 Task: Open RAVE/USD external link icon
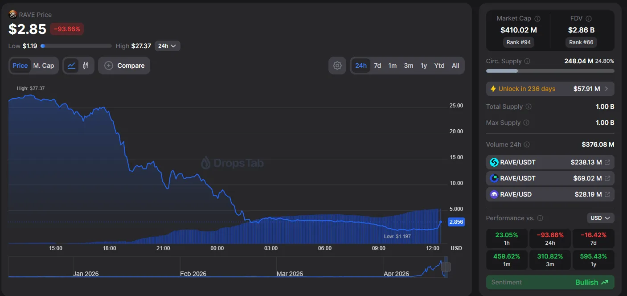tap(607, 194)
